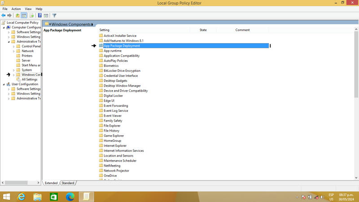Image resolution: width=359 pixels, height=202 pixels.
Task: Toggle the Show/Hide Action Pane icon
Action: (x=46, y=15)
